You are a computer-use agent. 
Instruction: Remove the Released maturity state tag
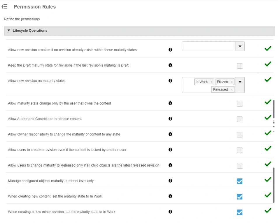[232, 90]
